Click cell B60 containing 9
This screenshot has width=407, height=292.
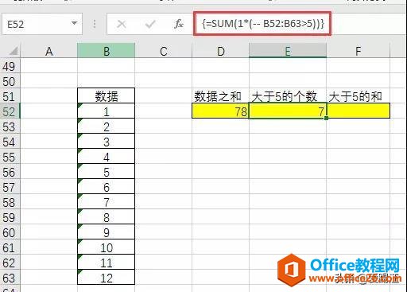click(x=107, y=232)
